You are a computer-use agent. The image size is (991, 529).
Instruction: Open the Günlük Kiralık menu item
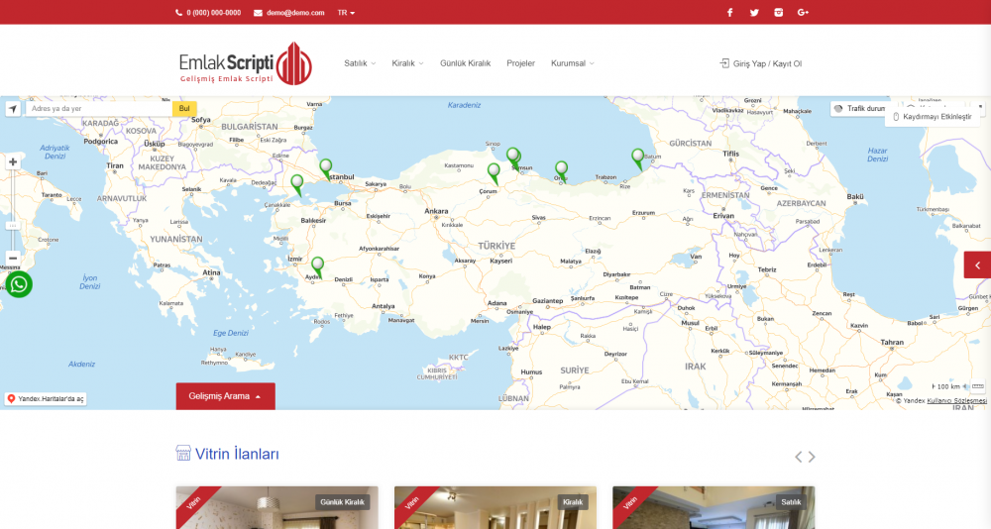(465, 63)
